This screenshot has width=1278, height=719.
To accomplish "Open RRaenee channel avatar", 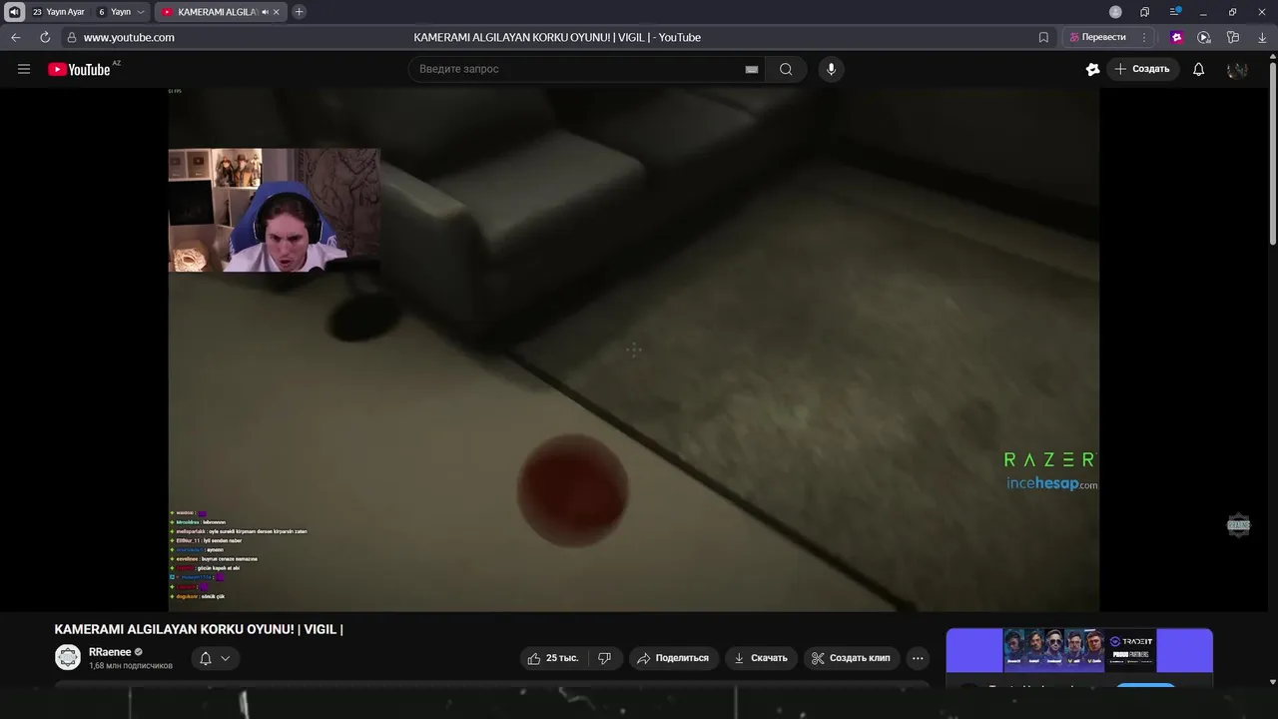I will 68,657.
